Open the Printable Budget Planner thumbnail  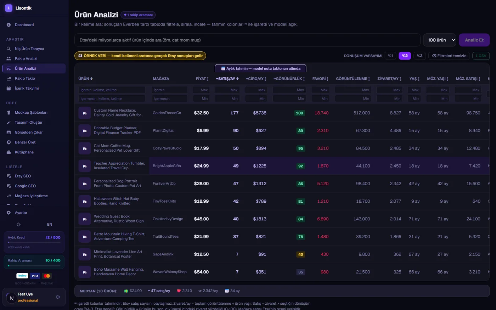pos(84,130)
